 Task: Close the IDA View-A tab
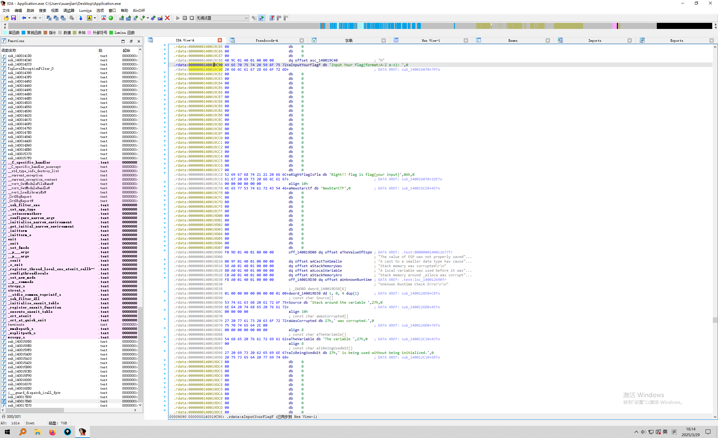(x=220, y=40)
